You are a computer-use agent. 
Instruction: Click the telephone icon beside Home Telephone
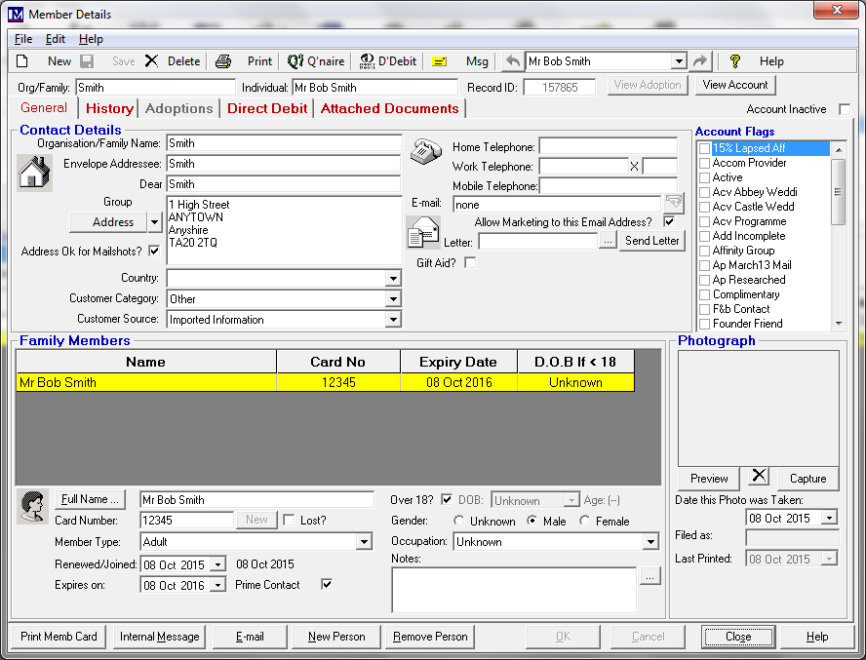coord(424,151)
